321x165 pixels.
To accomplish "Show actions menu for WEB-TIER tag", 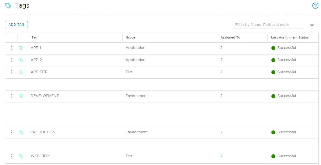I will [x=12, y=156].
